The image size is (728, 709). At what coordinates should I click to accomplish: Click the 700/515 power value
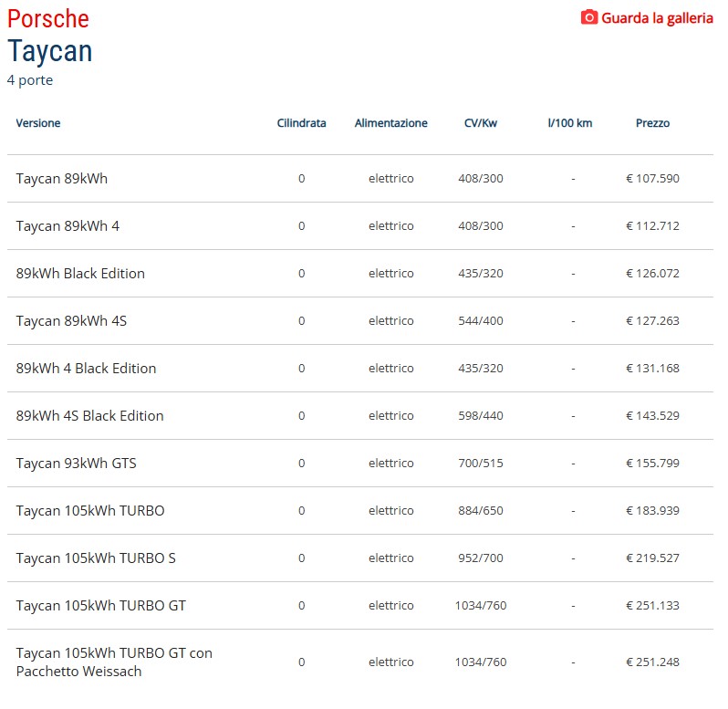click(481, 464)
